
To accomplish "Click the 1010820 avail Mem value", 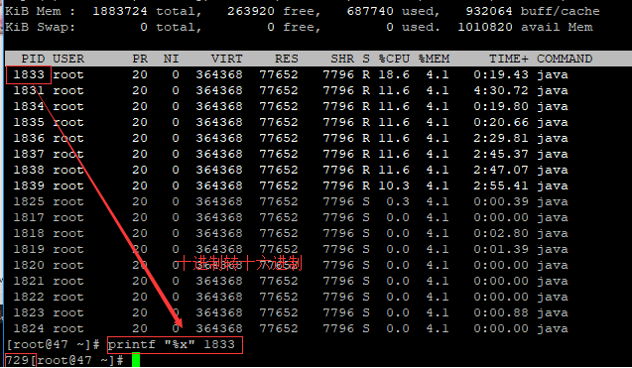I will coord(485,27).
